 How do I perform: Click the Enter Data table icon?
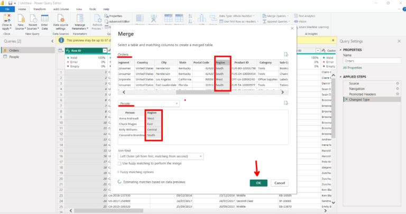[44, 18]
